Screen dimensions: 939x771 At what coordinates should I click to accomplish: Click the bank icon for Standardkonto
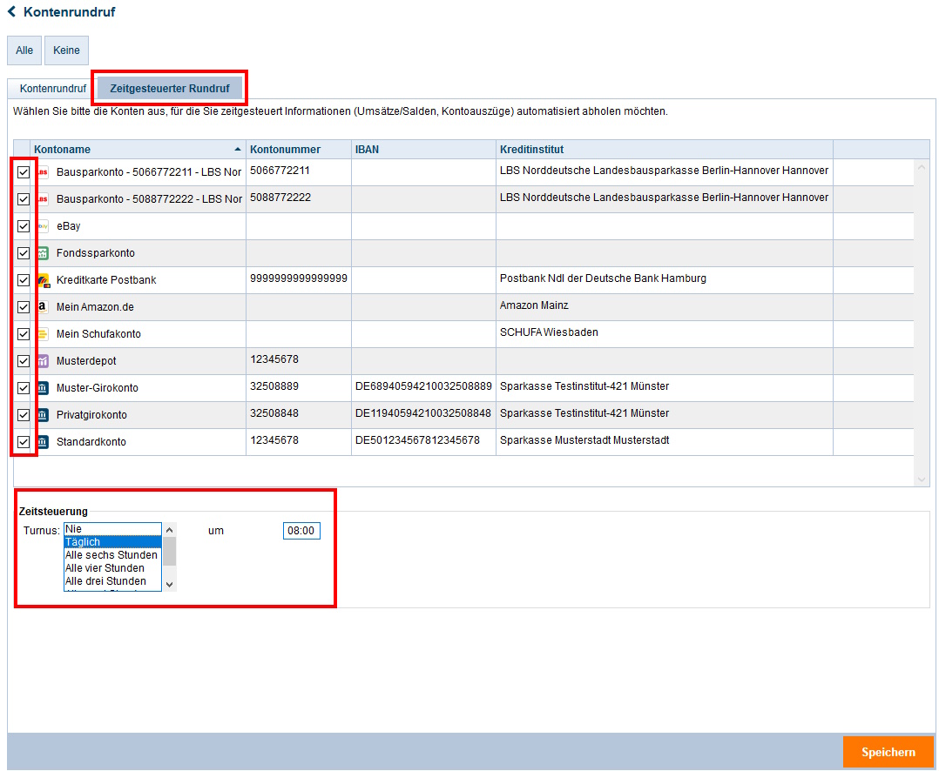coord(43,442)
